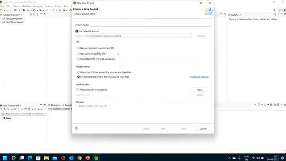Open the Refactor menu

(x=26, y=6)
